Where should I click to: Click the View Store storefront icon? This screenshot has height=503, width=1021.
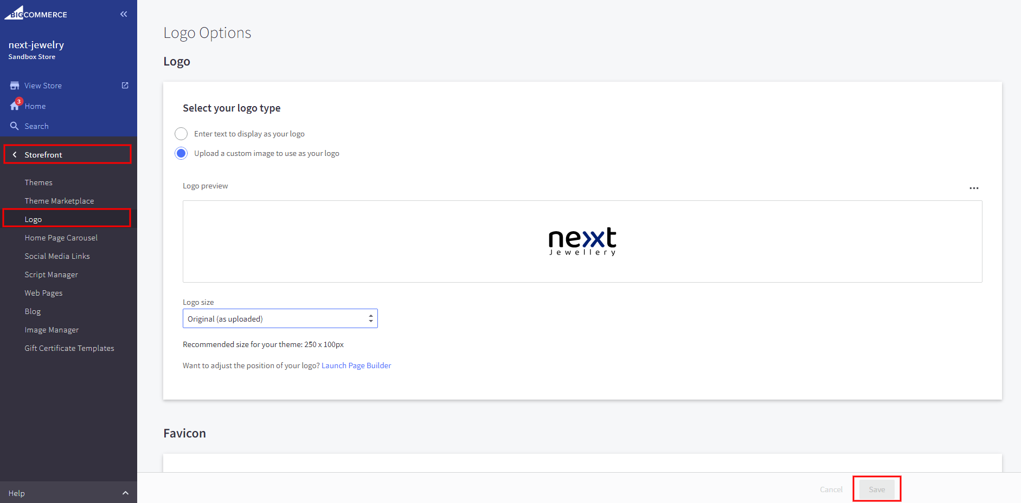coord(15,86)
